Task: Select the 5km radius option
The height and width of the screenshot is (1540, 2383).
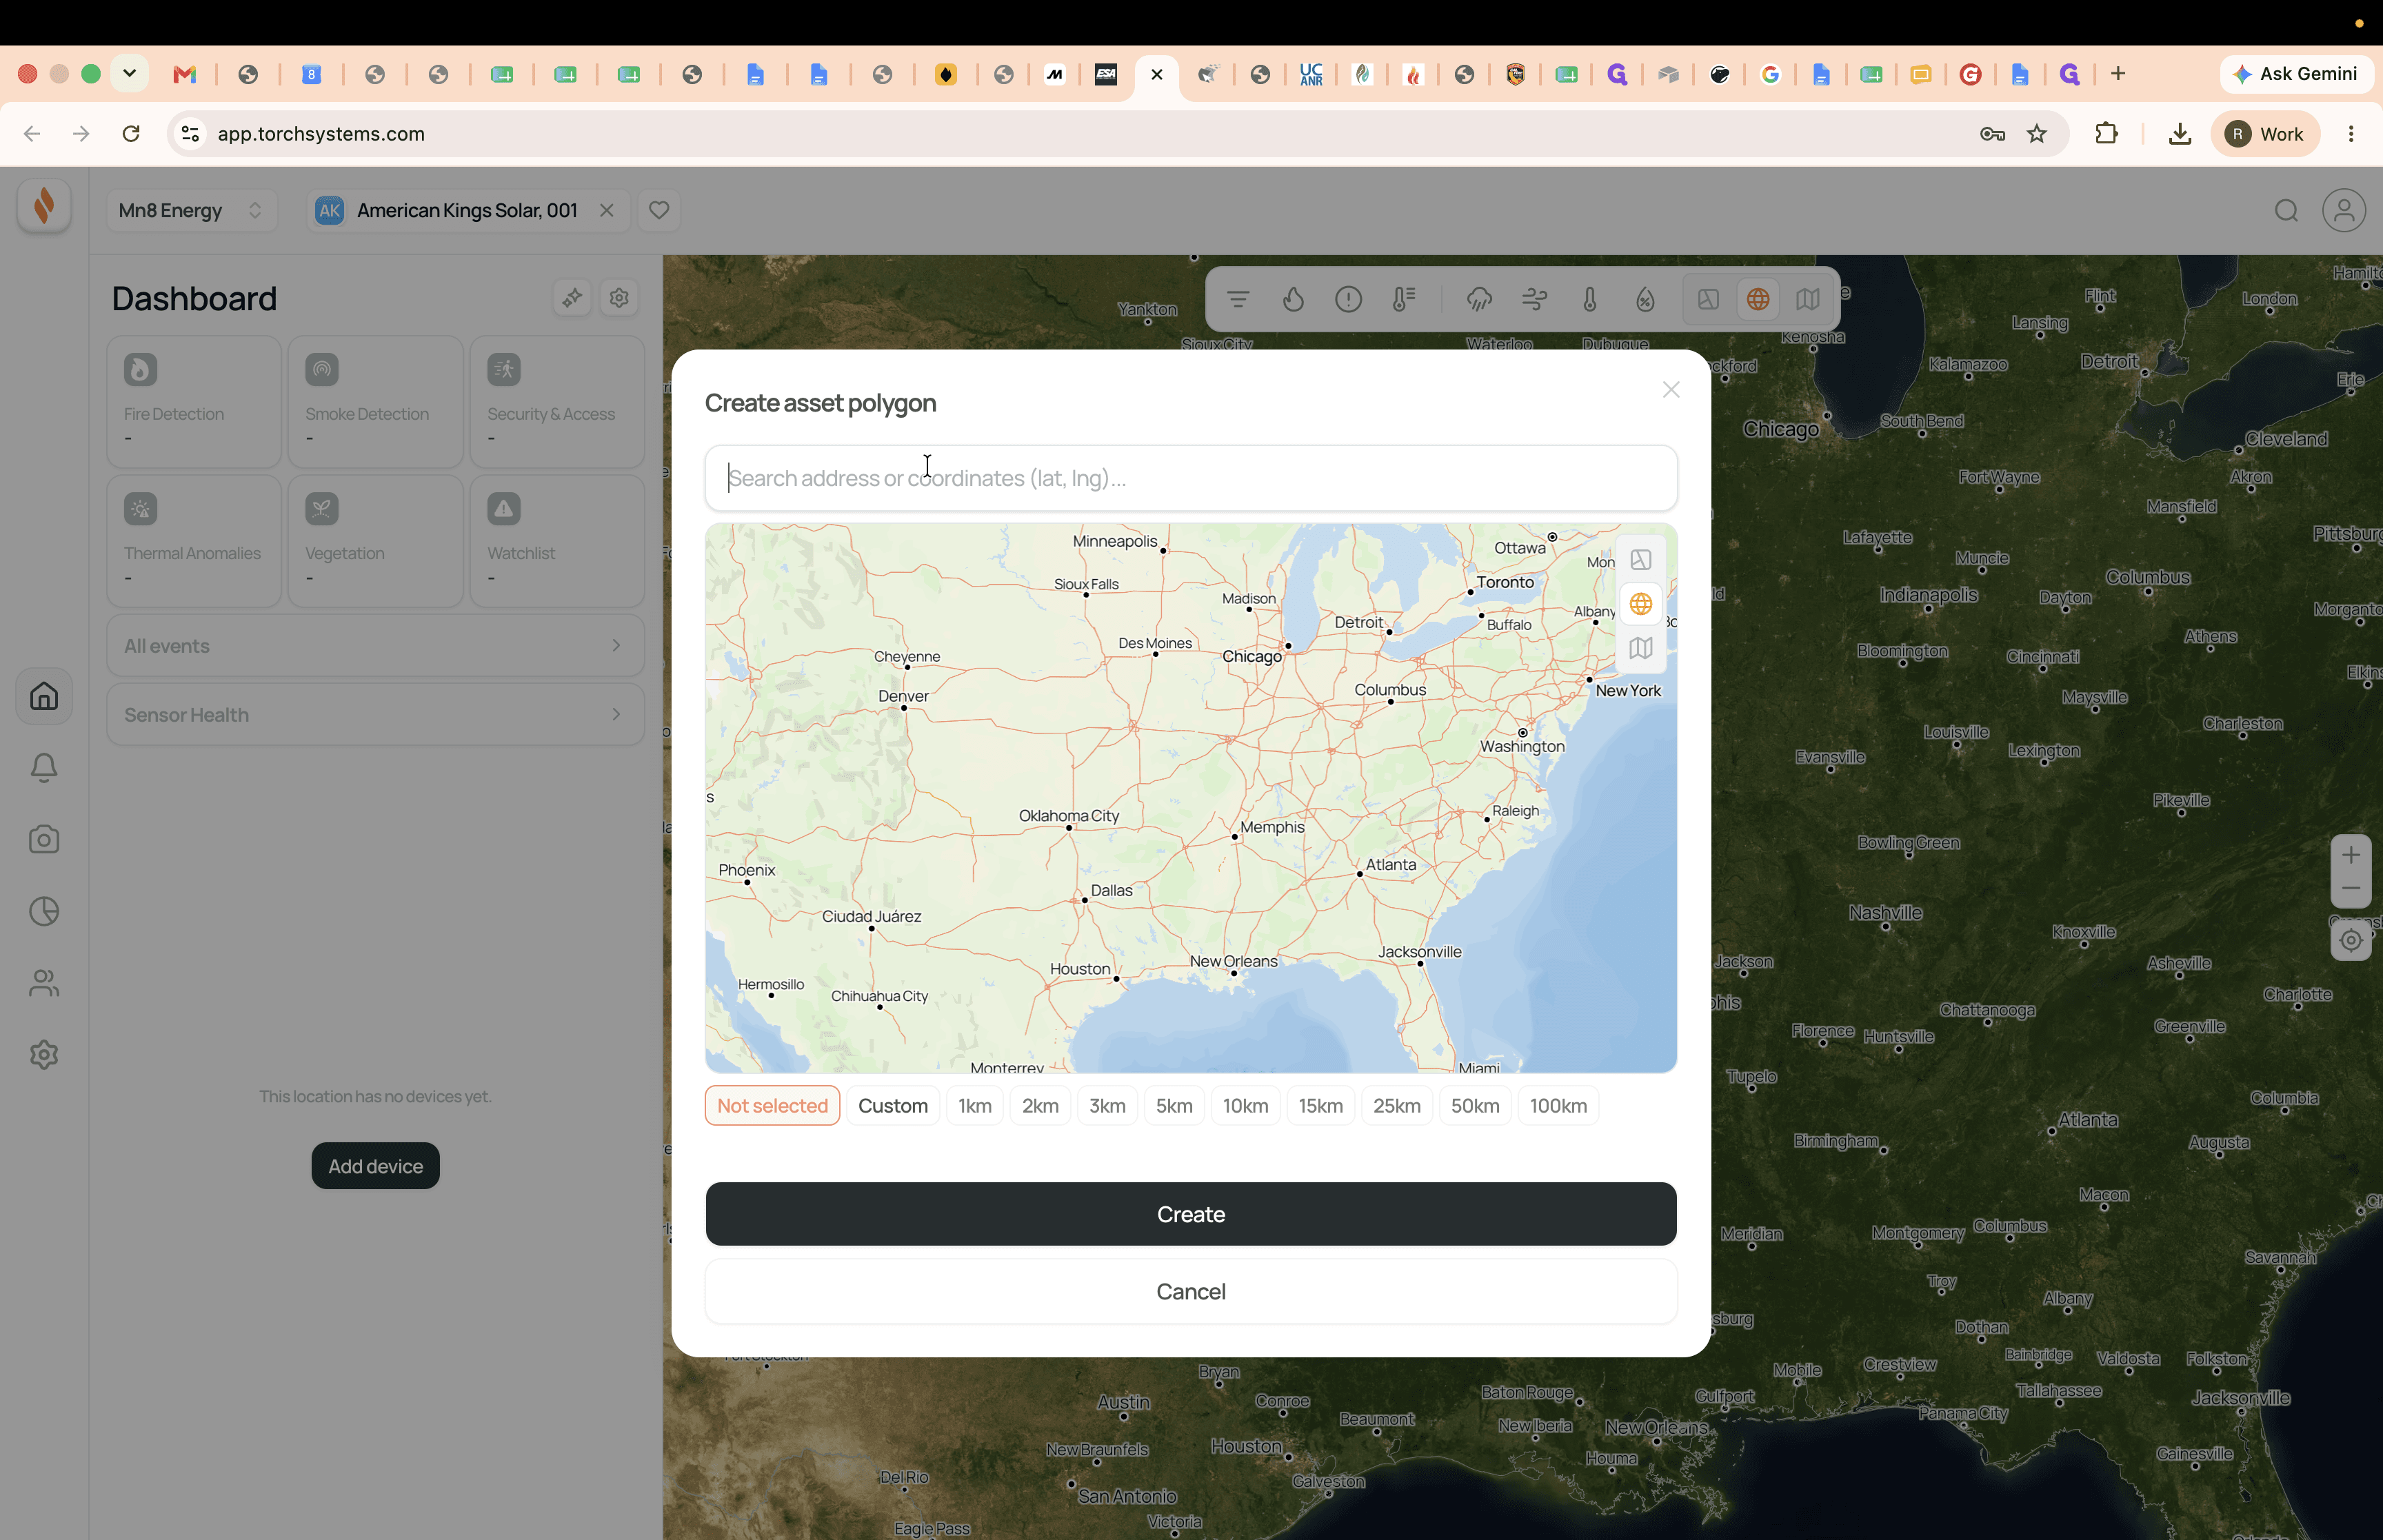Action: tap(1174, 1106)
